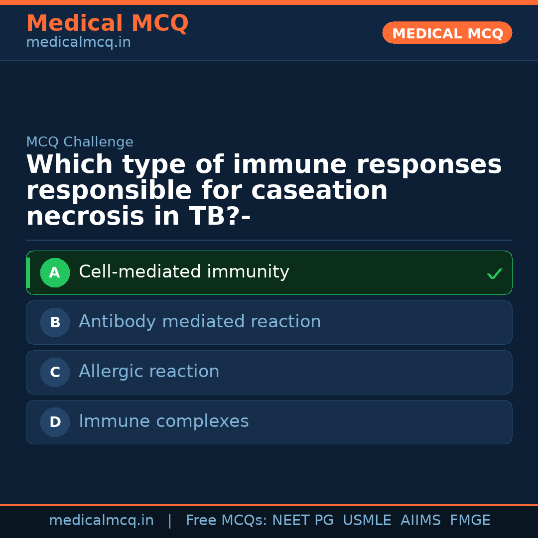Open the medicalmcq.in link under the header title

point(78,42)
